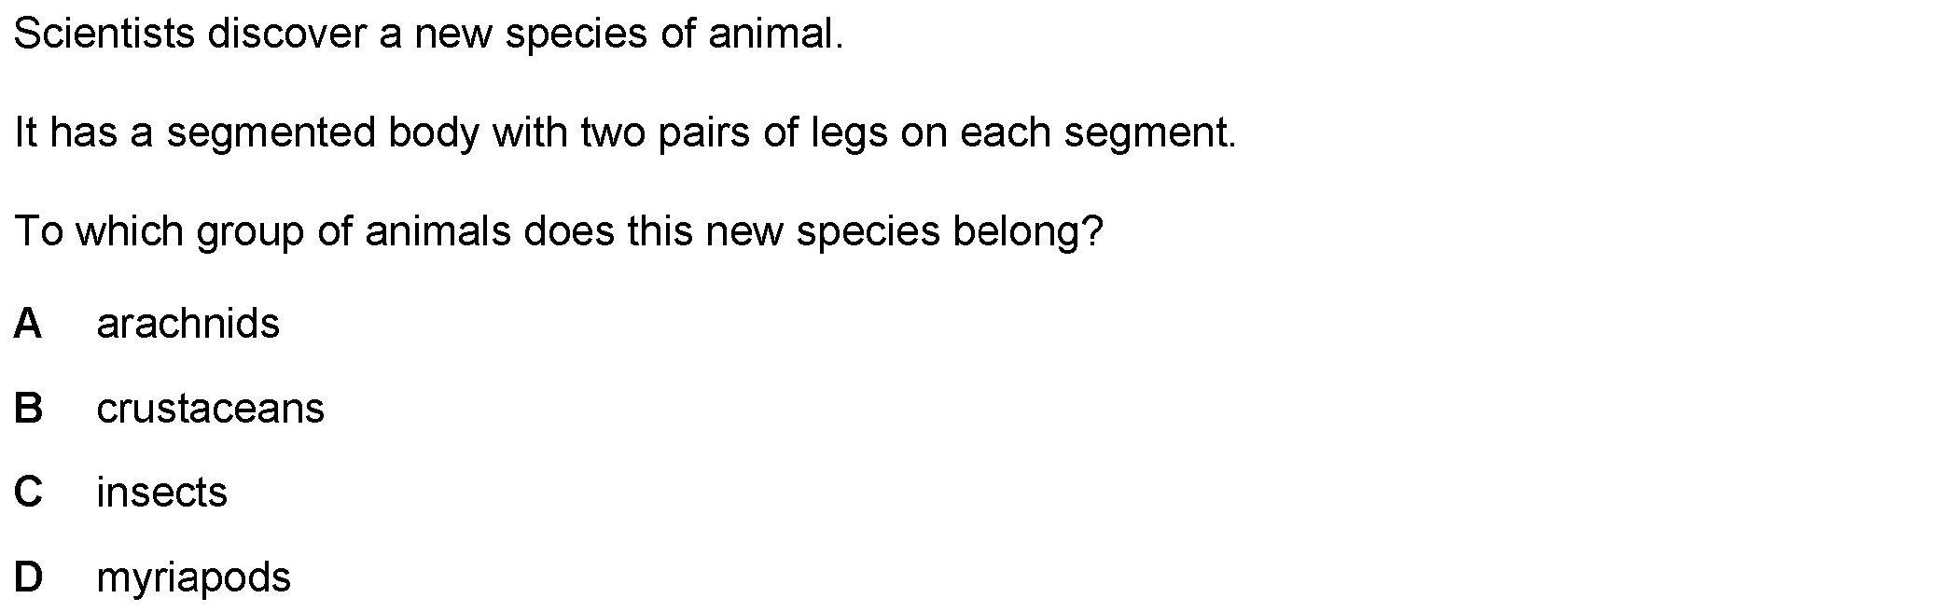Viewport: 1959px width, 612px height.
Task: Select answer option letter B
Action: [28, 409]
